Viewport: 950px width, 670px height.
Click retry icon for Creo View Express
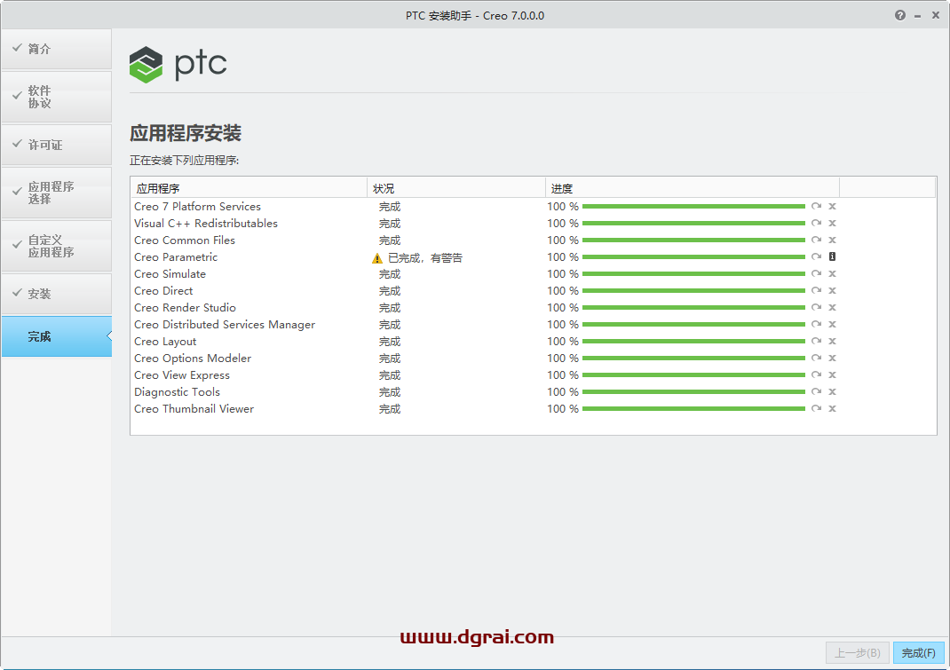[x=816, y=375]
